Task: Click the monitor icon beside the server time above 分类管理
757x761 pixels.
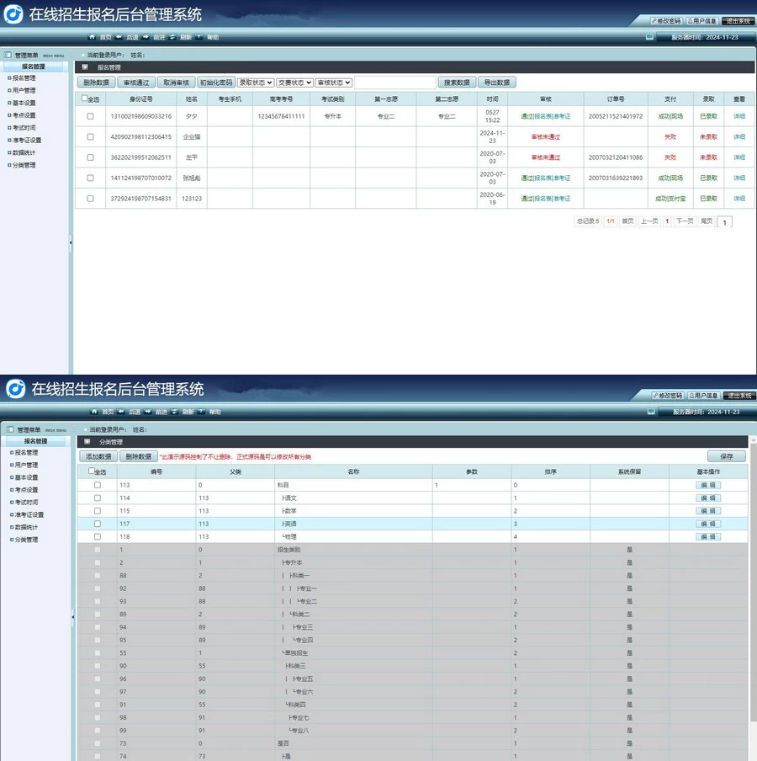Action: (x=649, y=412)
